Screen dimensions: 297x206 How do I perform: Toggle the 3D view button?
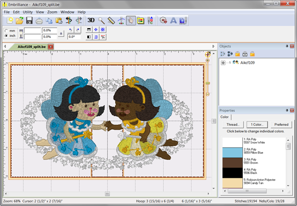(91, 20)
